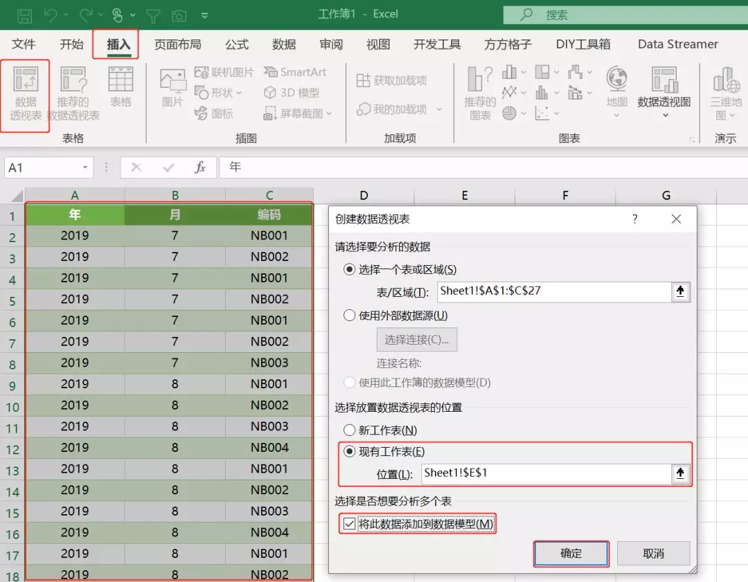
Task: Open the SmartArt insert icon
Action: (x=296, y=71)
